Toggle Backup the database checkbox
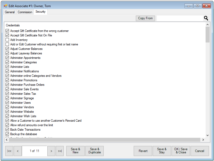This screenshot has width=214, height=161. click(7, 134)
